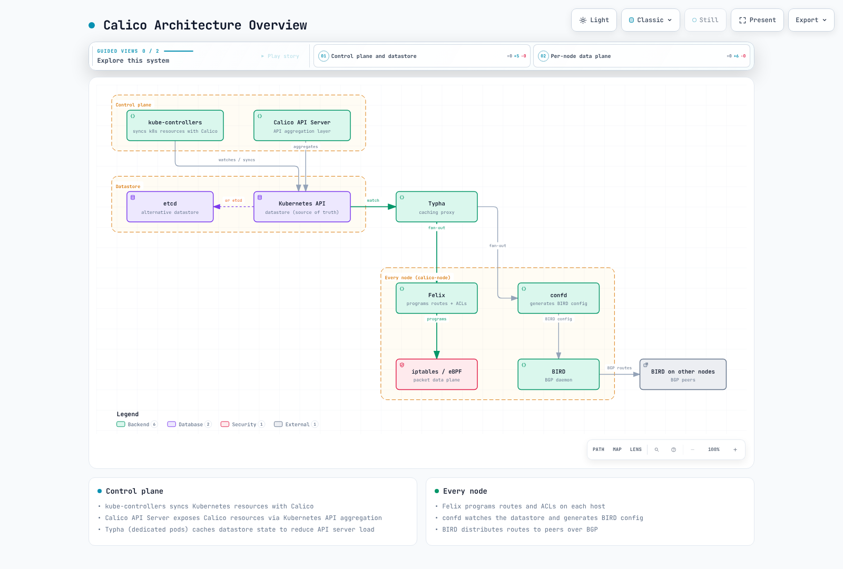Select the Calico API Server node

(302, 125)
